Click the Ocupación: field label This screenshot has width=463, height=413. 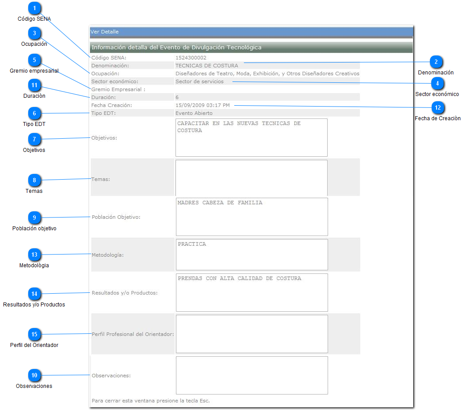click(x=105, y=74)
